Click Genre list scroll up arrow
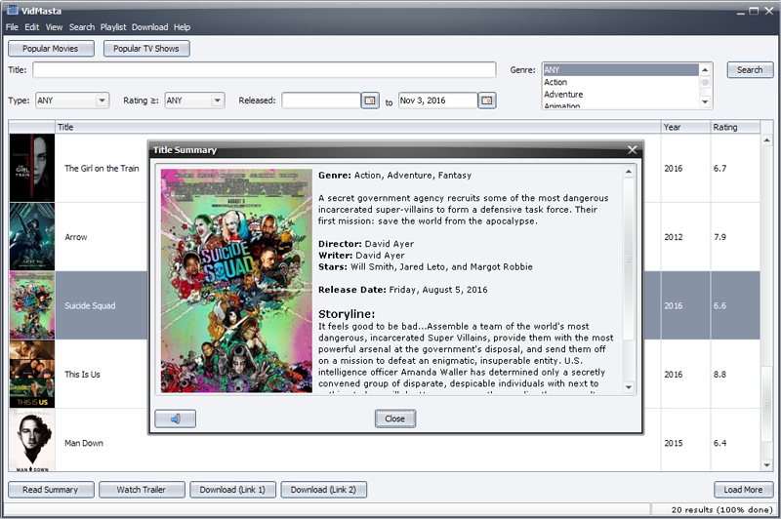This screenshot has height=519, width=781. click(x=705, y=69)
